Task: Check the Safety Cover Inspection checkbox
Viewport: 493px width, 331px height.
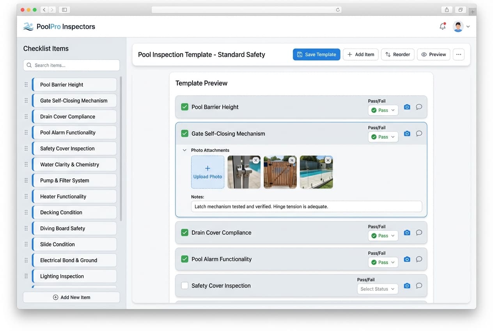Action: 184,285
